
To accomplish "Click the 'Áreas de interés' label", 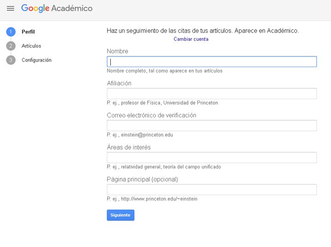I will [129, 147].
